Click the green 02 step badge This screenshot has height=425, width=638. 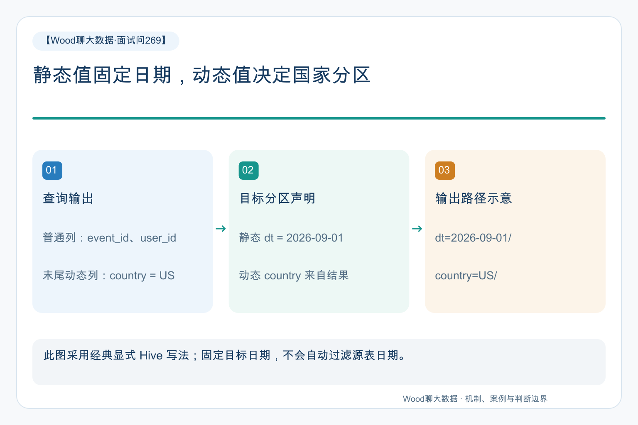[248, 171]
